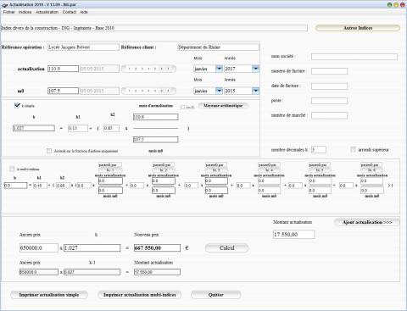Tick the arrondi supérieur checkbox
This screenshot has width=407, height=311.
[353, 149]
